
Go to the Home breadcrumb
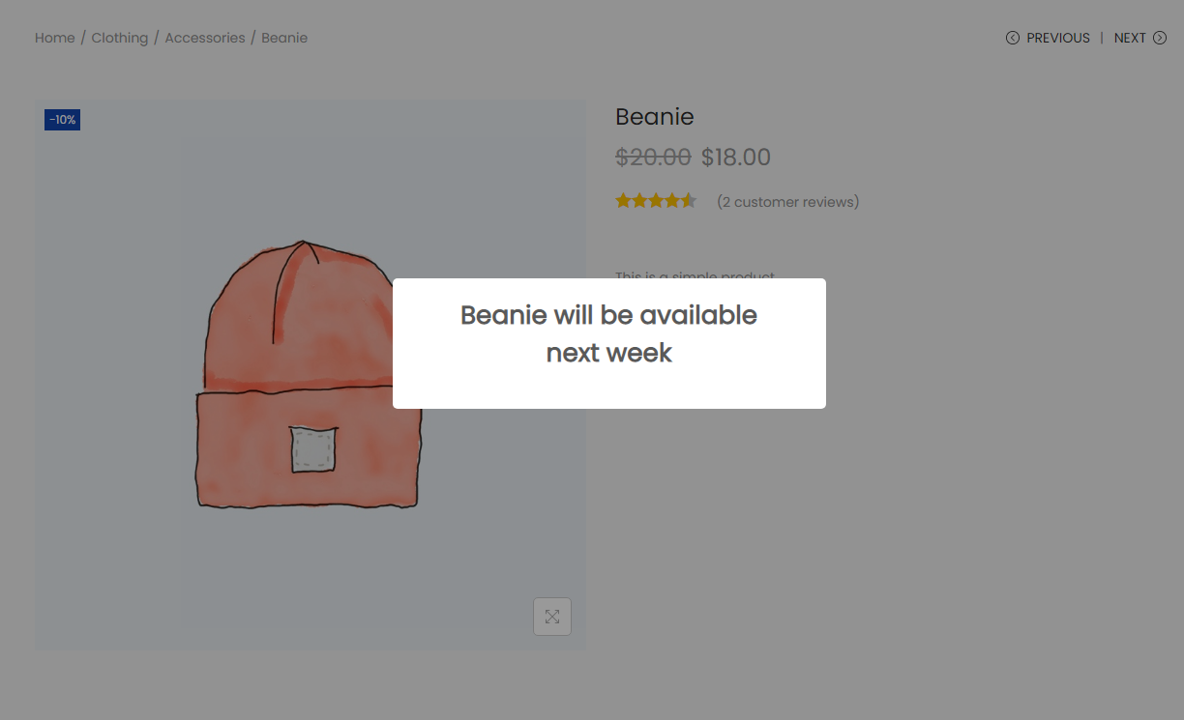pyautogui.click(x=54, y=38)
